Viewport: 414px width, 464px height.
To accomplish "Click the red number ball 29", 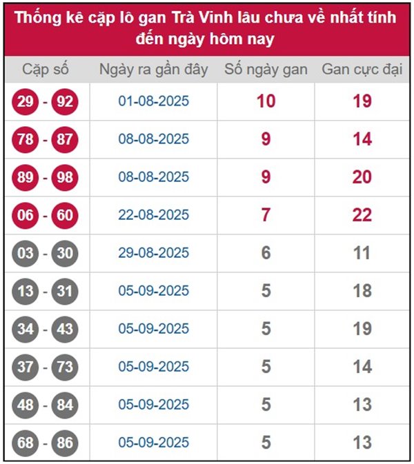I will click(26, 102).
